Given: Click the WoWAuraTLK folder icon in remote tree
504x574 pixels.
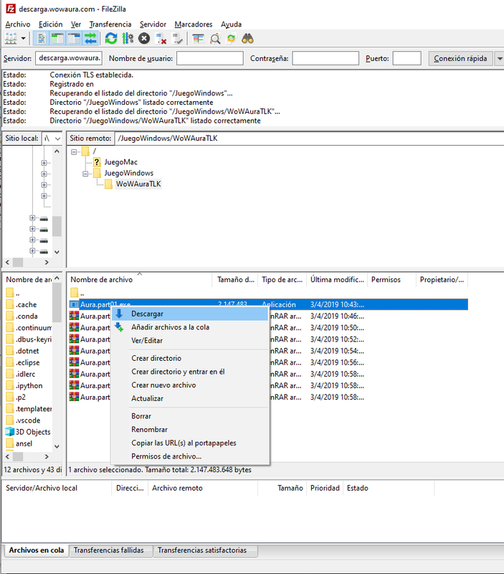Looking at the screenshot, I should pyautogui.click(x=109, y=184).
